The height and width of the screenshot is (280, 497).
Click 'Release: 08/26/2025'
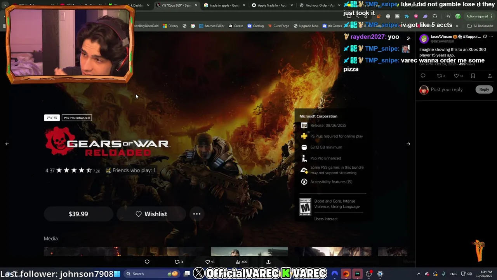[328, 125]
